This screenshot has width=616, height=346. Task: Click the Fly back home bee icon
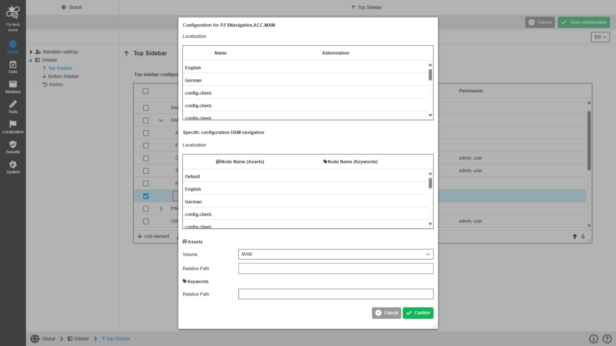13,13
